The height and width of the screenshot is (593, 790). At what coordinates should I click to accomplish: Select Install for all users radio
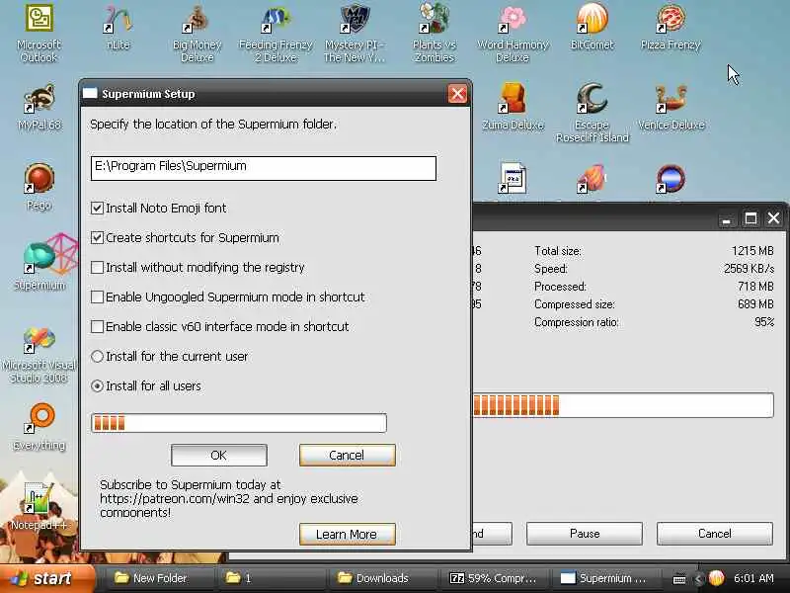click(97, 386)
